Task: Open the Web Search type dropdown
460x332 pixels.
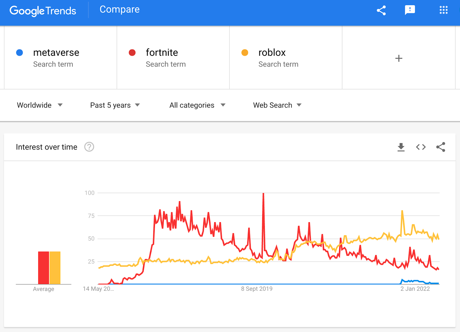Action: [277, 105]
